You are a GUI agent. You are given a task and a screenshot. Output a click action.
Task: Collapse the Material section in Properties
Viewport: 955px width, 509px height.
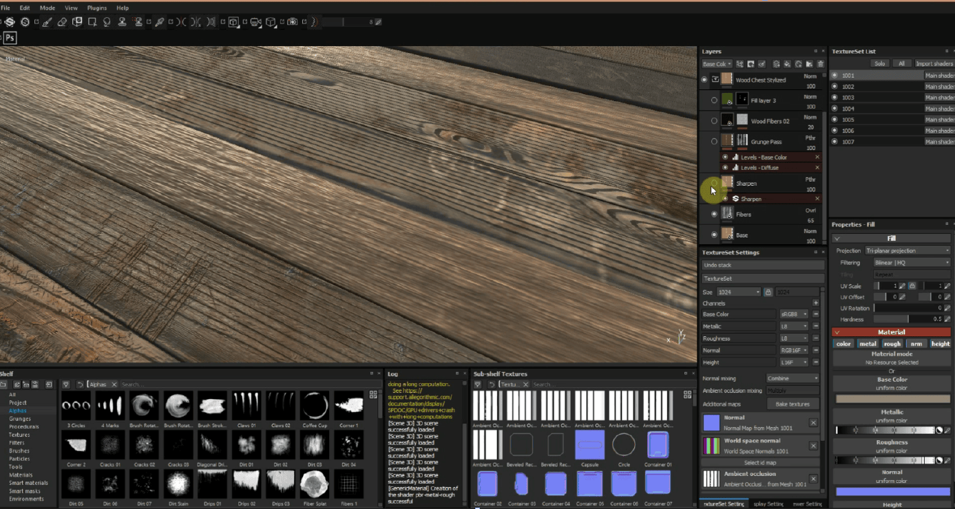click(837, 332)
